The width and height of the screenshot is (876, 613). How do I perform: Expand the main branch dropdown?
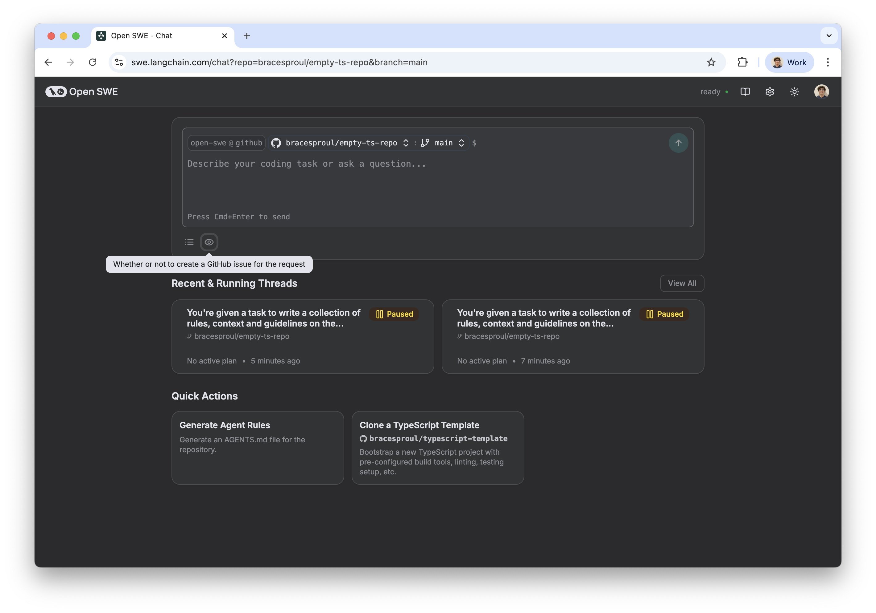[462, 143]
